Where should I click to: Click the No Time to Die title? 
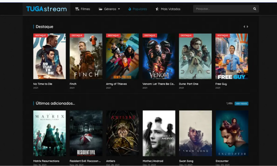[x=42, y=84]
